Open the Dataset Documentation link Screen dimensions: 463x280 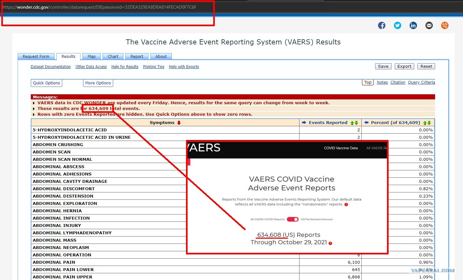pos(51,67)
